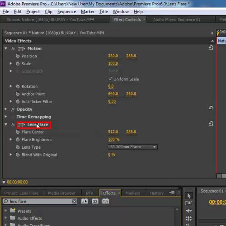Viewport: 226px width, 226px height.
Task: Toggle animation stopwatch for Rotation
Action: pyautogui.click(x=18, y=86)
